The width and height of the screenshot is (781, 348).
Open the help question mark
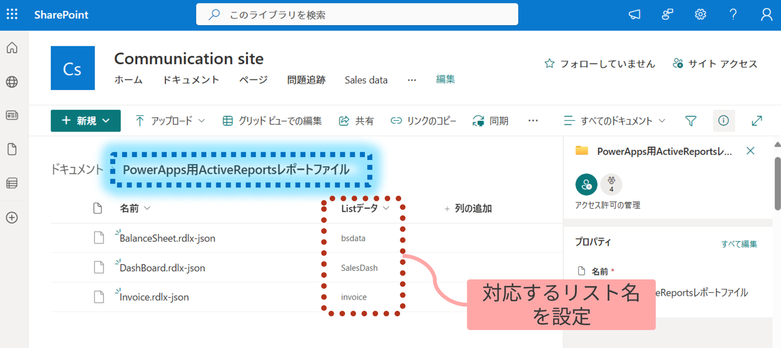coord(733,15)
